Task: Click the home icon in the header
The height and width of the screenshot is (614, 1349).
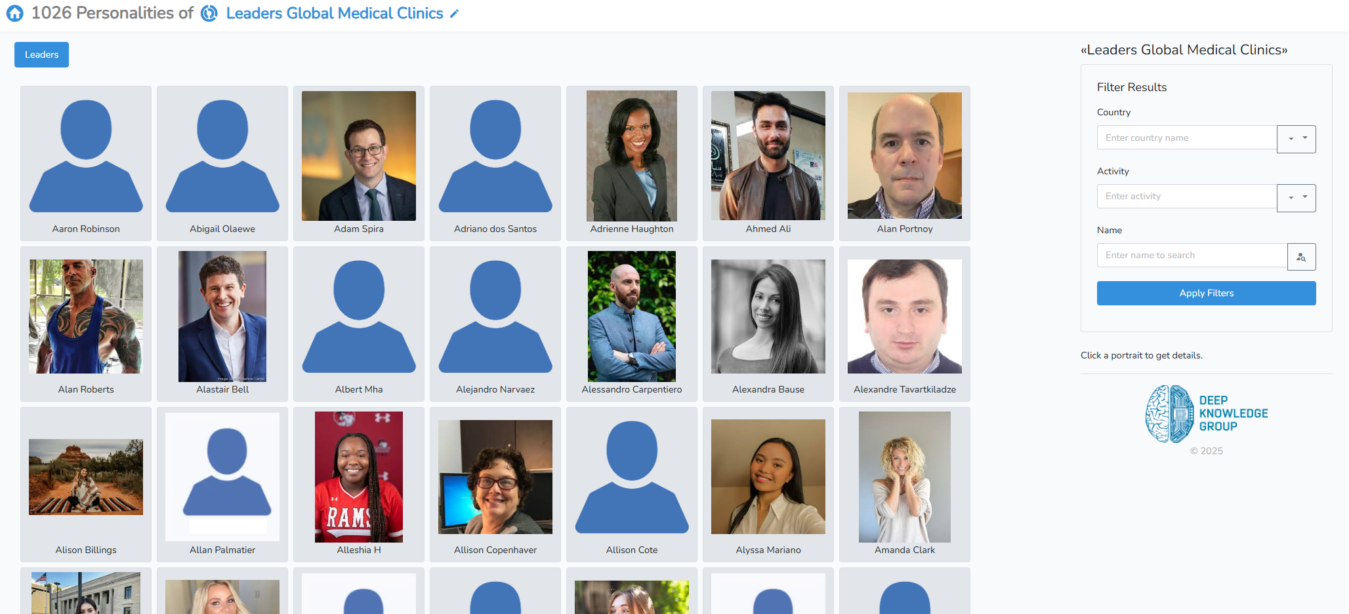Action: 14,13
